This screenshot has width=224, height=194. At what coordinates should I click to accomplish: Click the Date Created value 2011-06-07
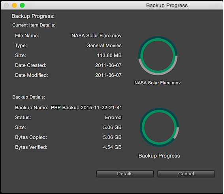[x=108, y=65]
